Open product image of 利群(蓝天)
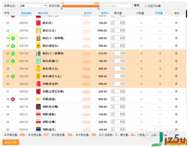This screenshot has height=147, width=190. (38, 129)
